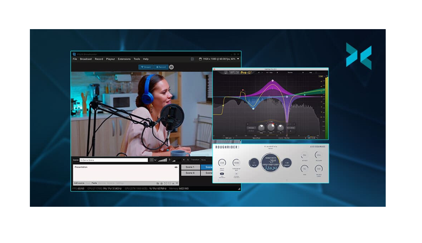
Task: Open the scene dropdown beside the scene name
Action: [x=155, y=160]
